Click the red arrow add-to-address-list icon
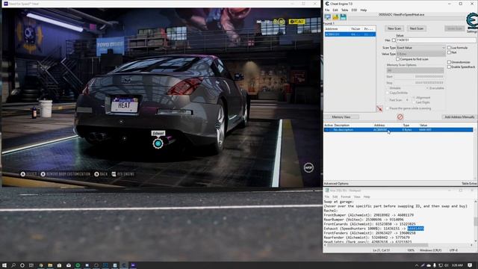The height and width of the screenshot is (269, 478). [x=379, y=109]
